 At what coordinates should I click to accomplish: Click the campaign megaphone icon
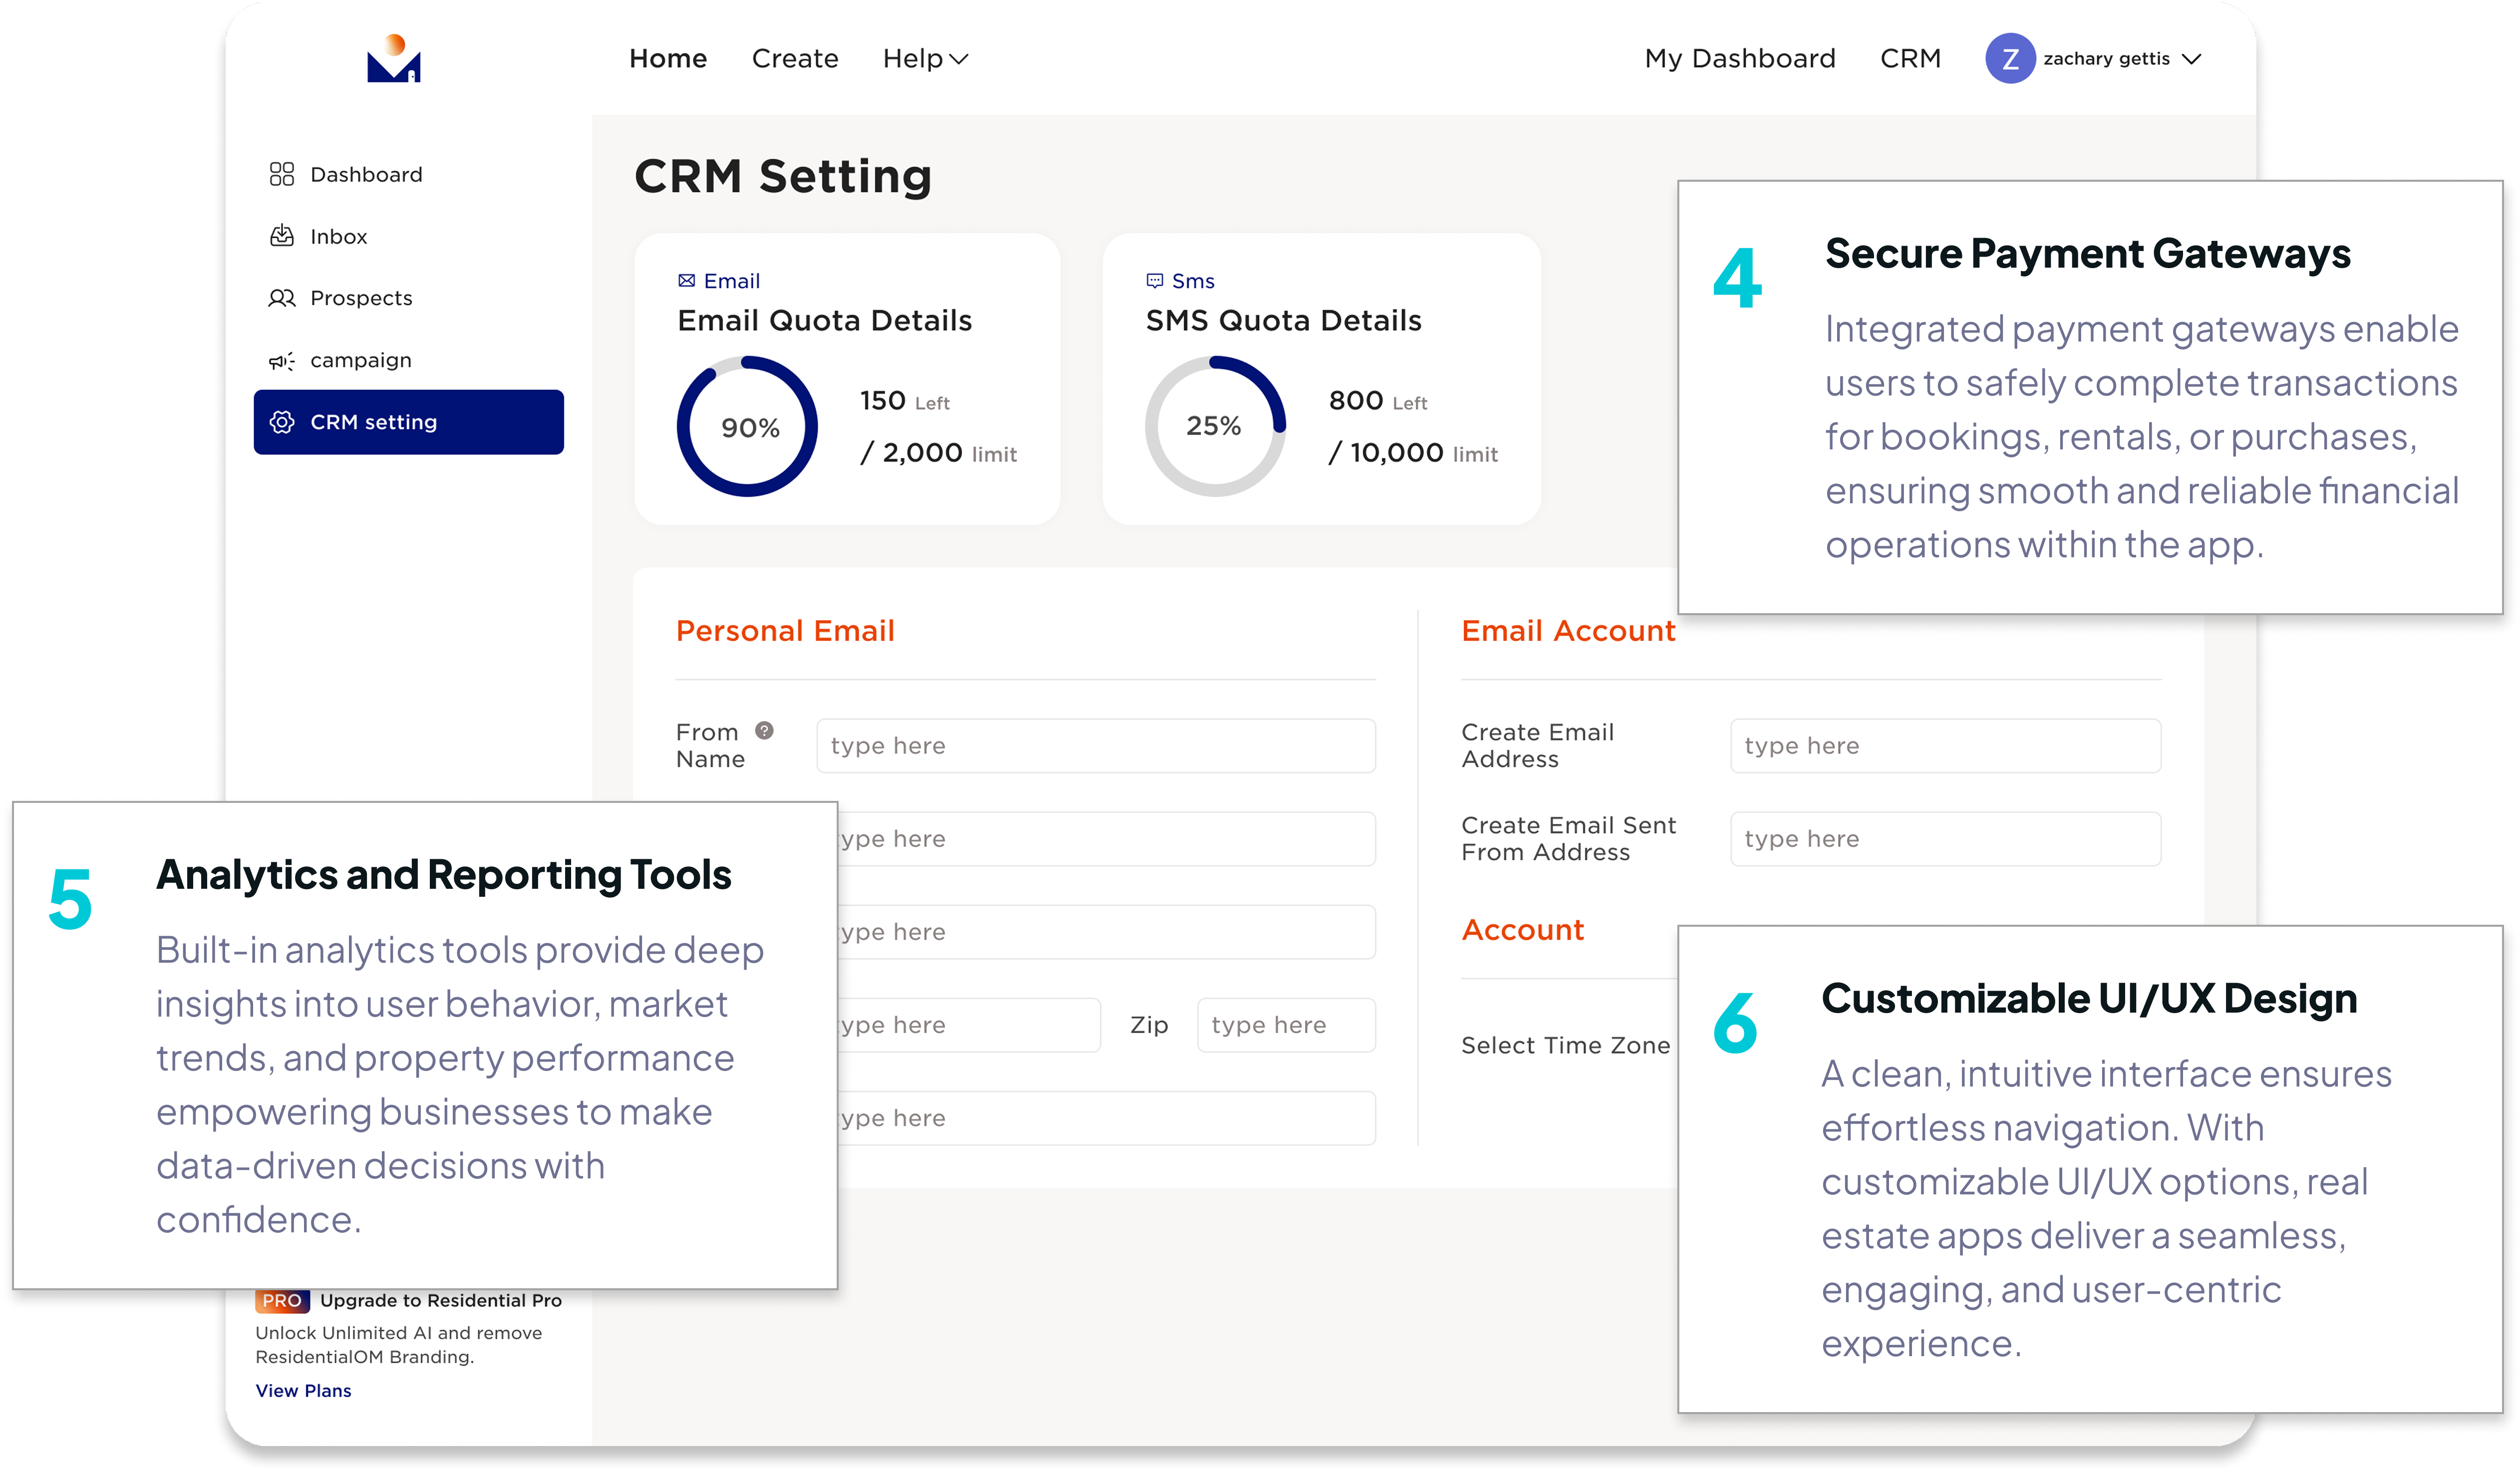(282, 361)
